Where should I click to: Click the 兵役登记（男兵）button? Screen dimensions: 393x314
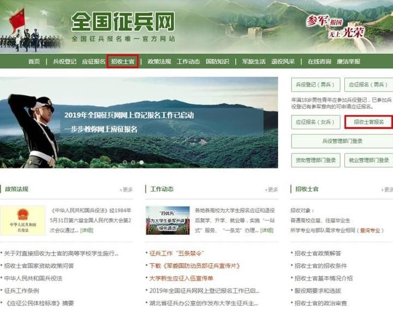(315, 85)
